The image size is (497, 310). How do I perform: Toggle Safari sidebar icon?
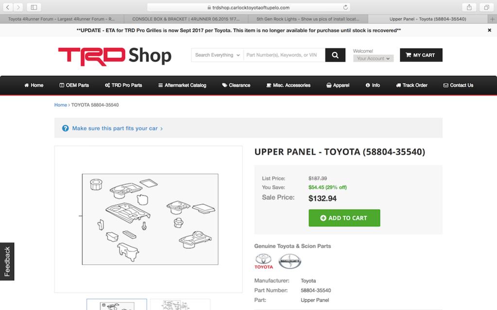coord(34,7)
